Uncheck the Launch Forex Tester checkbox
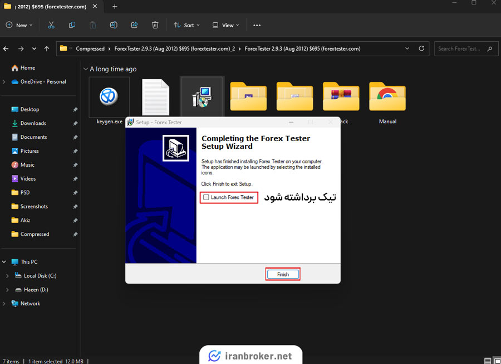Viewport: 501px width, 364px height. [206, 197]
